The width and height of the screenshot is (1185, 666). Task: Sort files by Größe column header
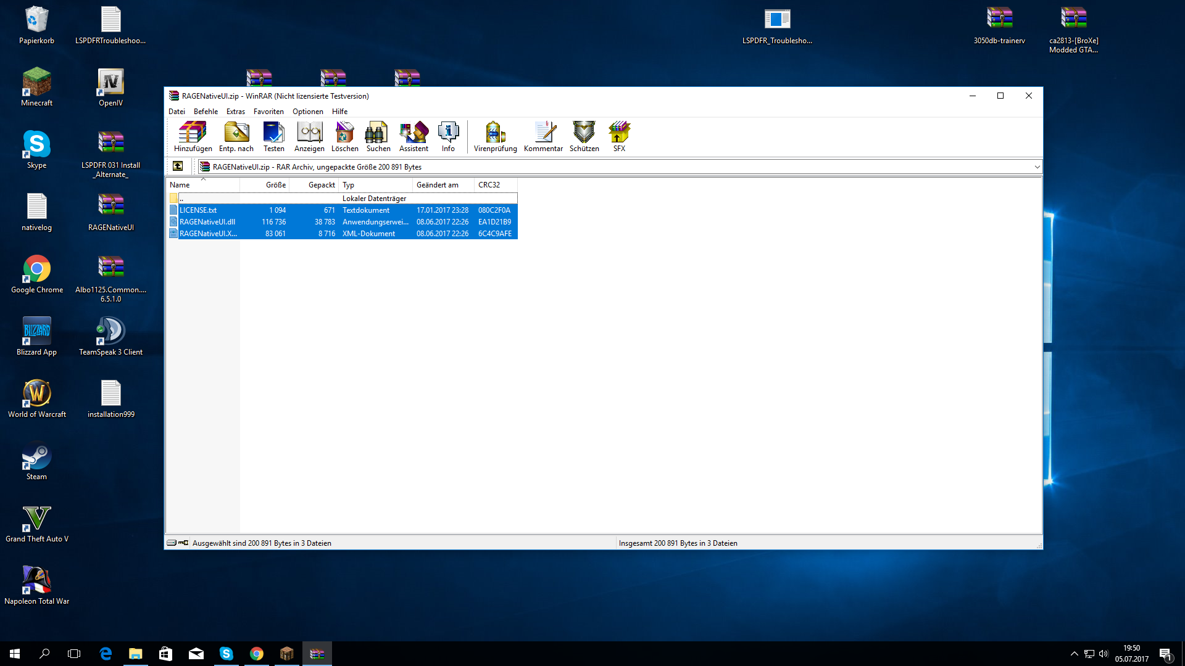point(275,185)
